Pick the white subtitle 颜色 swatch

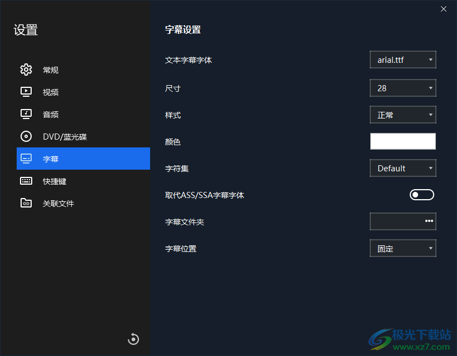pyautogui.click(x=403, y=141)
